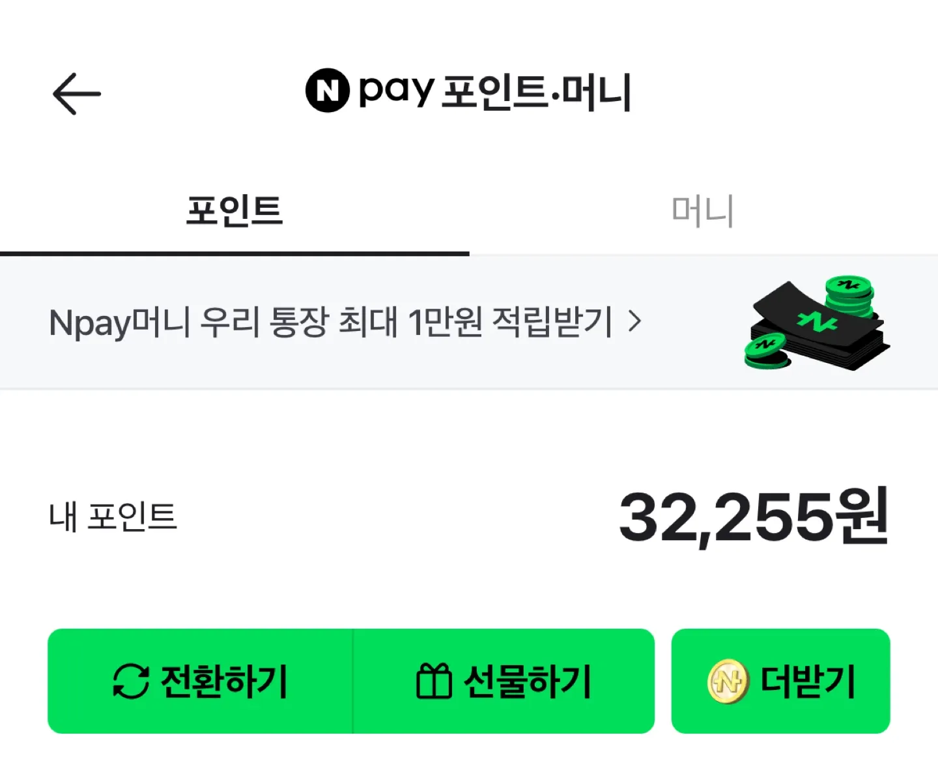Switch to the 머니 tab
Viewport: 938px width, 761px height.
coord(703,211)
